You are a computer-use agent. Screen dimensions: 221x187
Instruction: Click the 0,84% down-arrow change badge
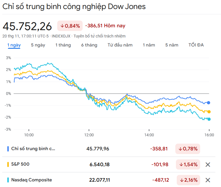(x=70, y=26)
